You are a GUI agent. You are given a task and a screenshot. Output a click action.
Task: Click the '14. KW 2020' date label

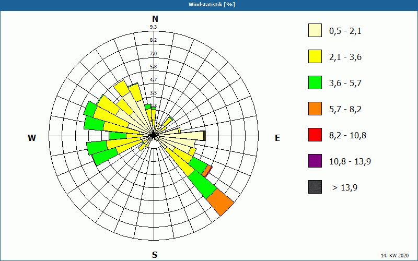pyautogui.click(x=394, y=255)
